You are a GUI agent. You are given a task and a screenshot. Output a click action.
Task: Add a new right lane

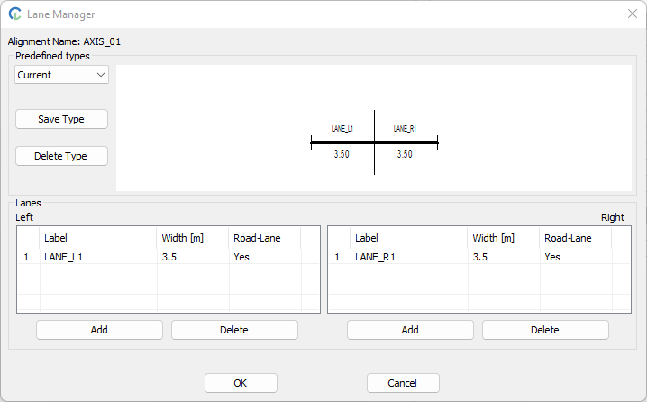point(410,330)
